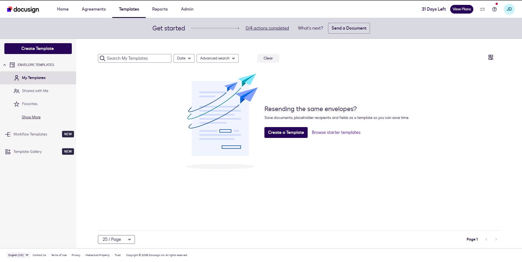This screenshot has height=262, width=522.
Task: Open Intellectual Property footer link
Action: click(97, 255)
